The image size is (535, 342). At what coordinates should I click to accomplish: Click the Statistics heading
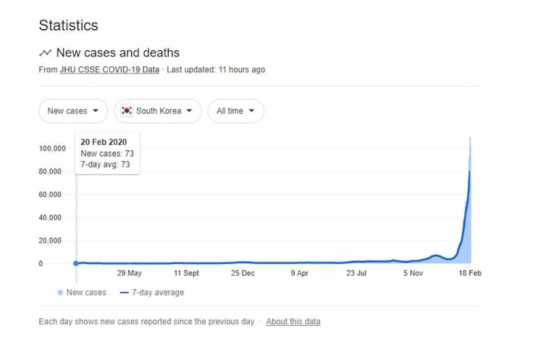(68, 25)
